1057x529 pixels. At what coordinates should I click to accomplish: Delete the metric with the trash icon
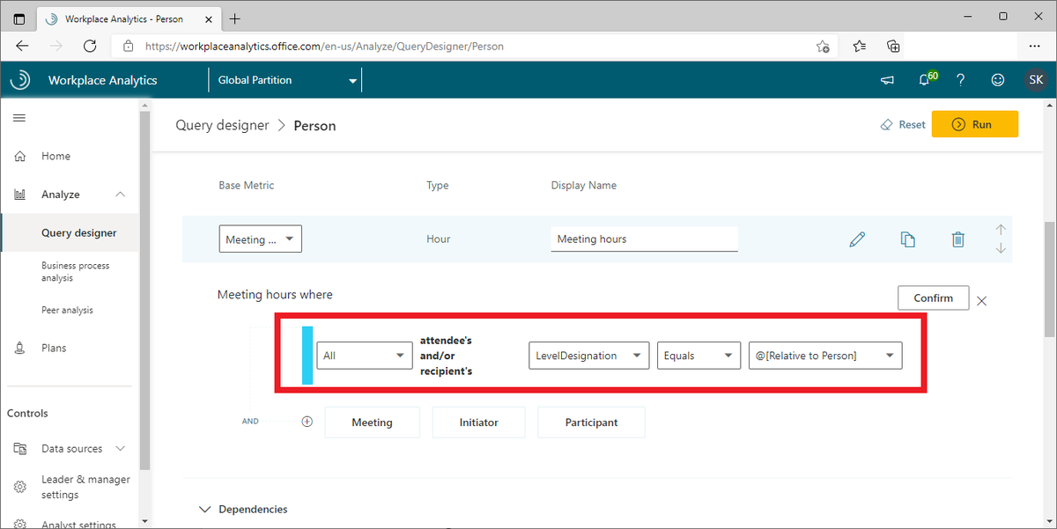click(958, 239)
